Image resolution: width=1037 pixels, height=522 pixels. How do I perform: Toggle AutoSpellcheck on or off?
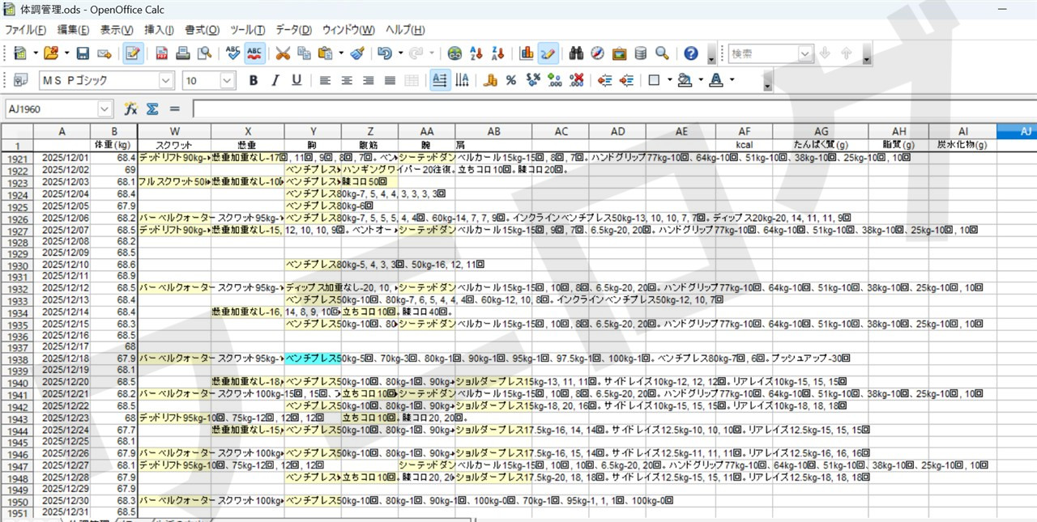[255, 53]
